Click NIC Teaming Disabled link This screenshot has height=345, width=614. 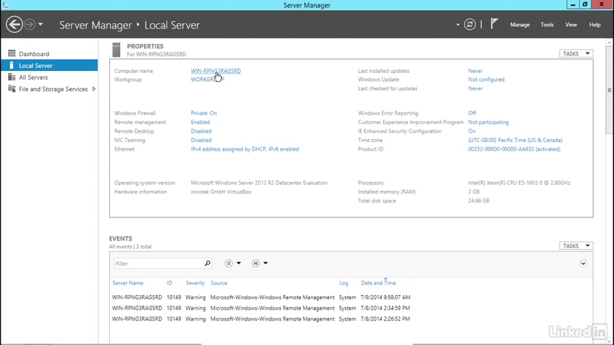(x=201, y=140)
